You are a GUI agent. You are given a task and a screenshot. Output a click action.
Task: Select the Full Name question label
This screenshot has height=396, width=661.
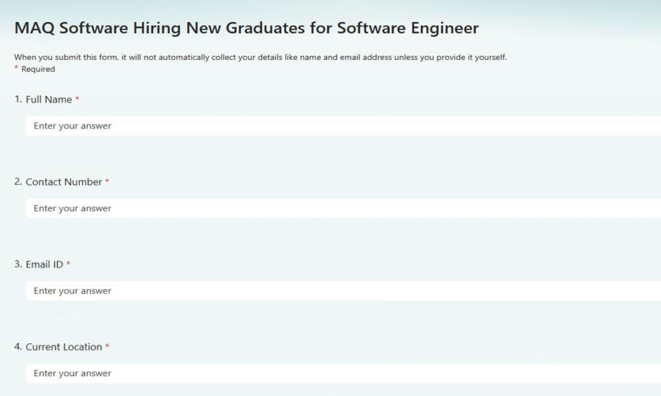(x=48, y=99)
